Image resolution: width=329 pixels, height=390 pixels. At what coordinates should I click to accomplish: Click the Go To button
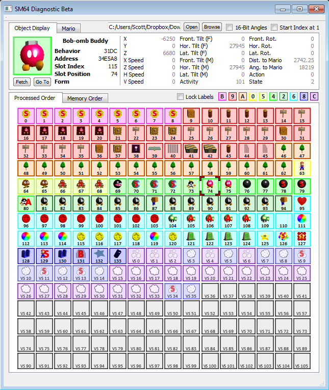[42, 82]
